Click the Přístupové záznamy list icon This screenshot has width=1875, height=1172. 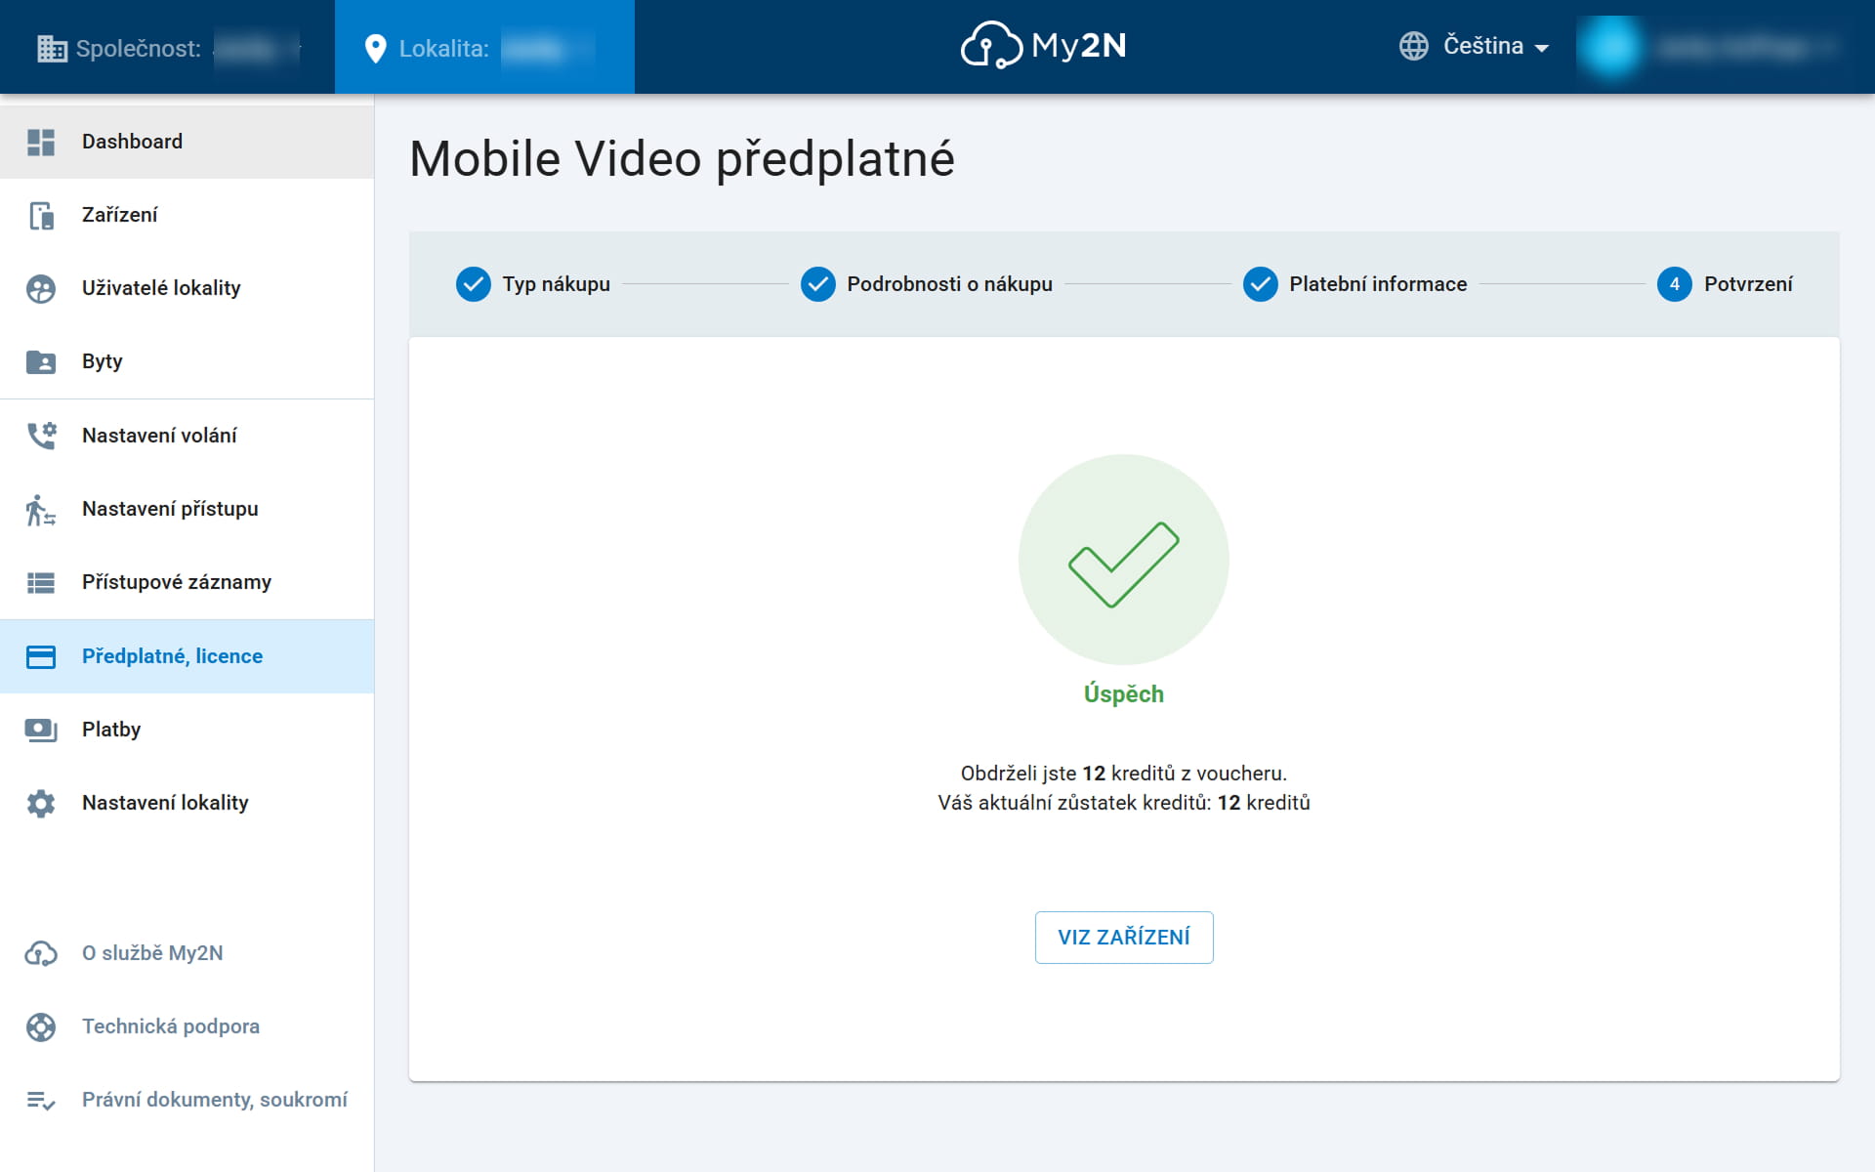41,582
